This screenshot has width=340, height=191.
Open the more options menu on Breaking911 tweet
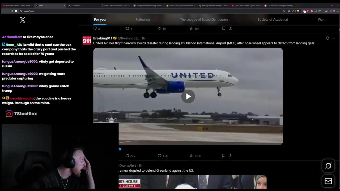[333, 38]
